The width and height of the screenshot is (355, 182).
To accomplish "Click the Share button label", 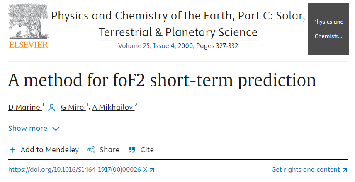I will click(x=109, y=150).
